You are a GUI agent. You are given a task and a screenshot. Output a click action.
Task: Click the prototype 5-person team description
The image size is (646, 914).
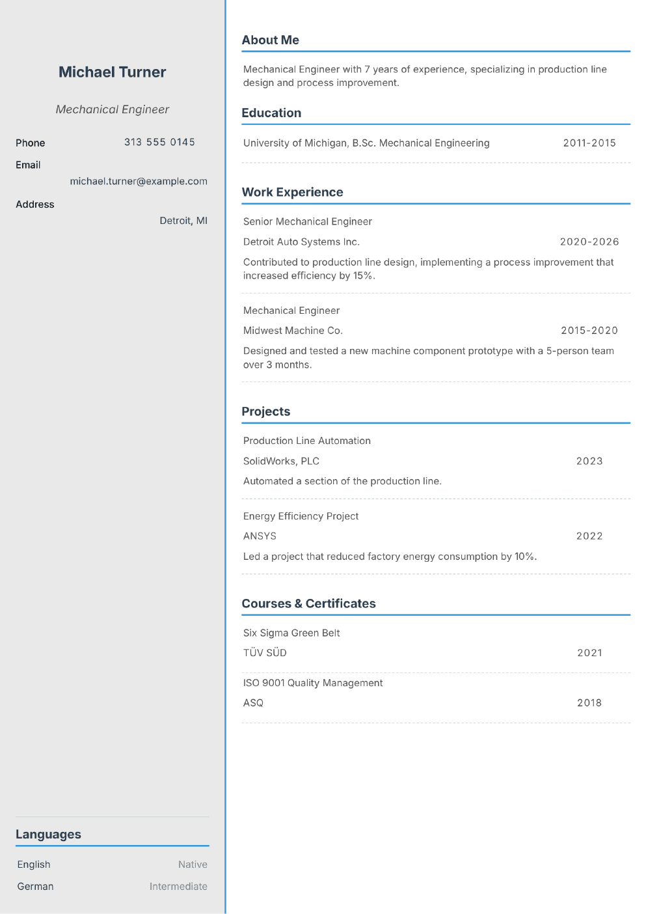pyautogui.click(x=428, y=357)
